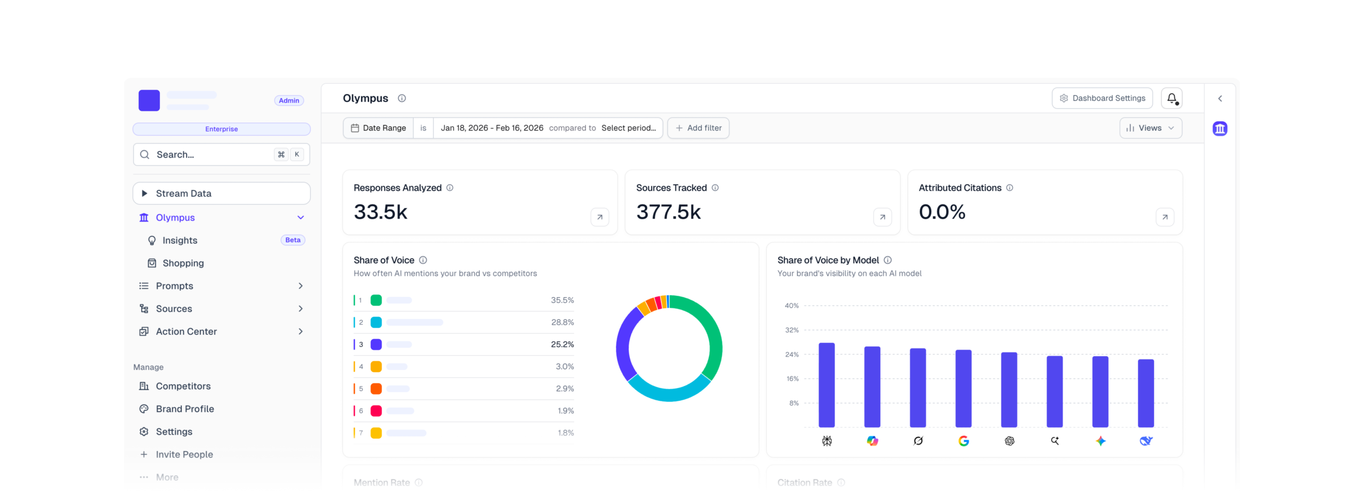Select the Copilot model icon
Screen dimensions: 1364x492
pyautogui.click(x=872, y=441)
